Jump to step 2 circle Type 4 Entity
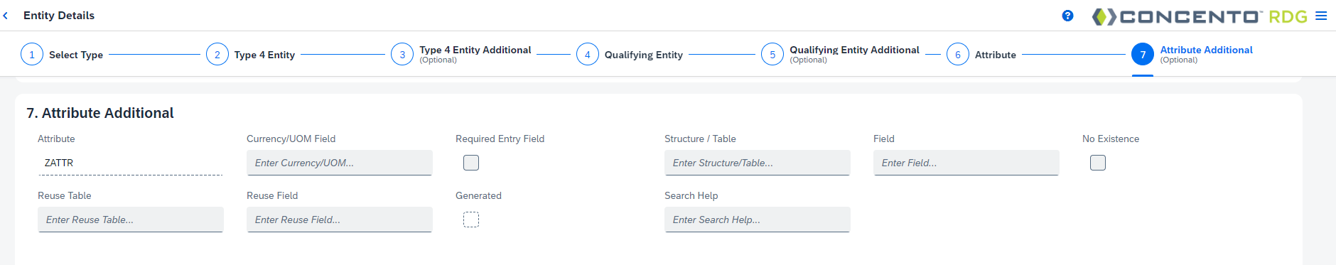Viewport: 1336px width, 265px height. [217, 55]
